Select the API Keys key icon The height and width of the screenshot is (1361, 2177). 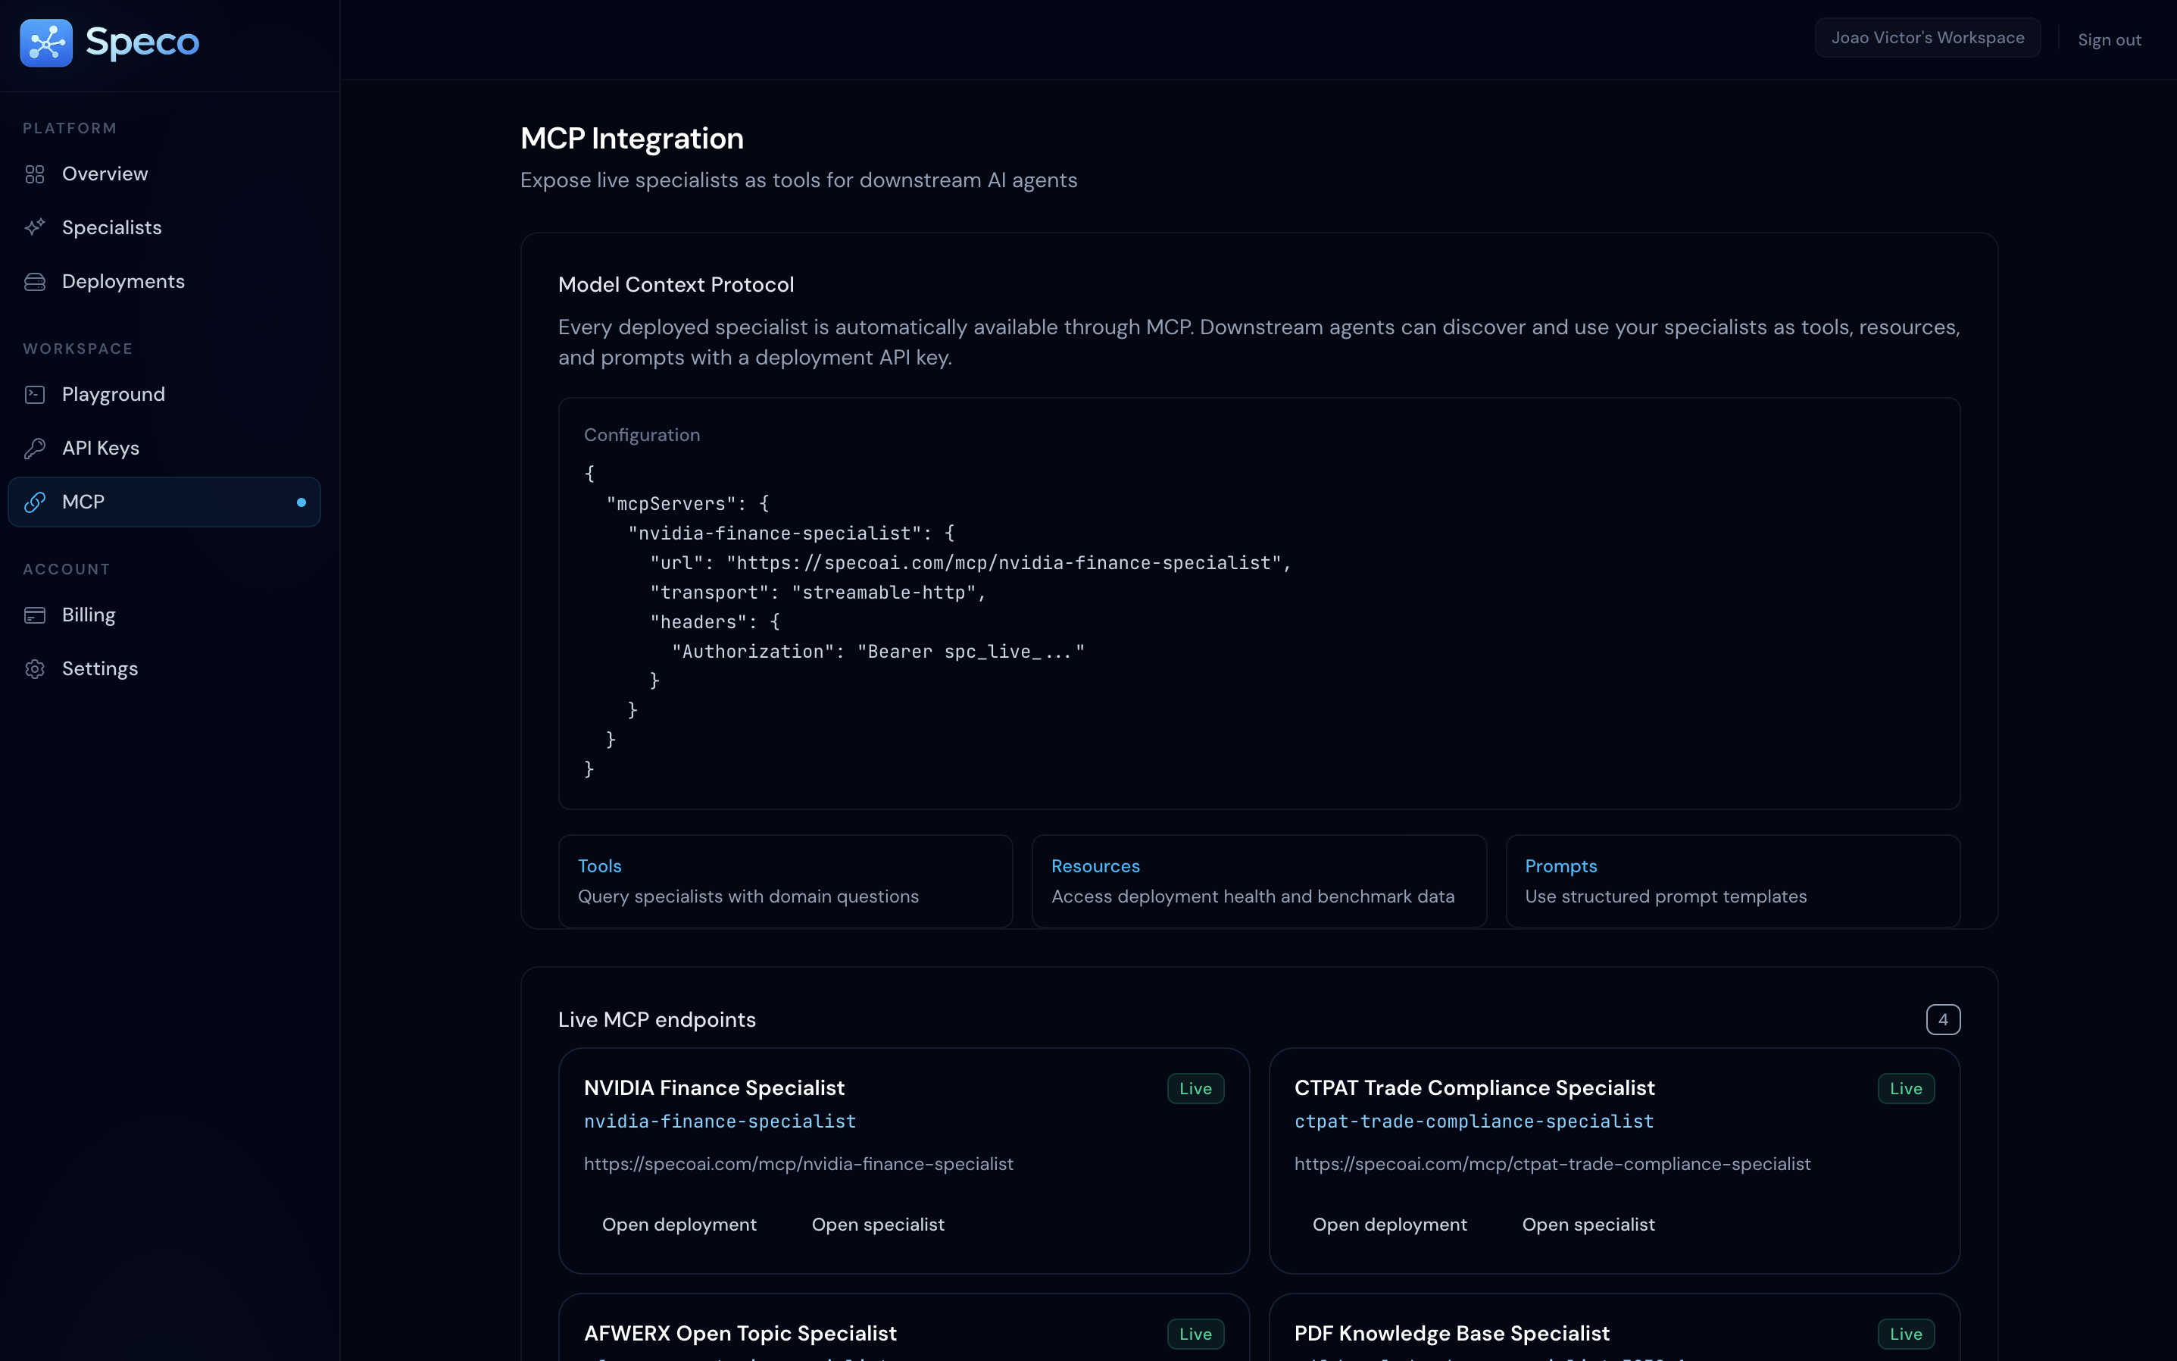35,447
